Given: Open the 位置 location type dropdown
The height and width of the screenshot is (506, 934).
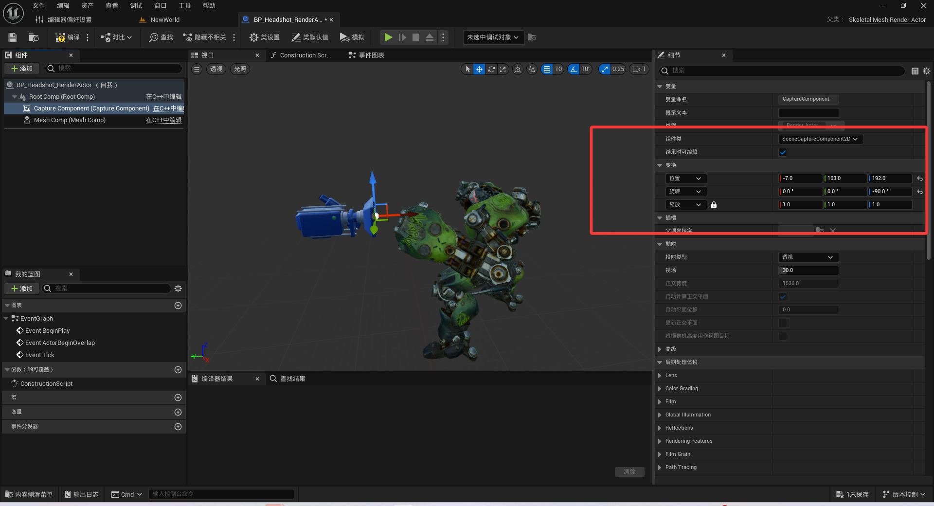Looking at the screenshot, I should (686, 179).
